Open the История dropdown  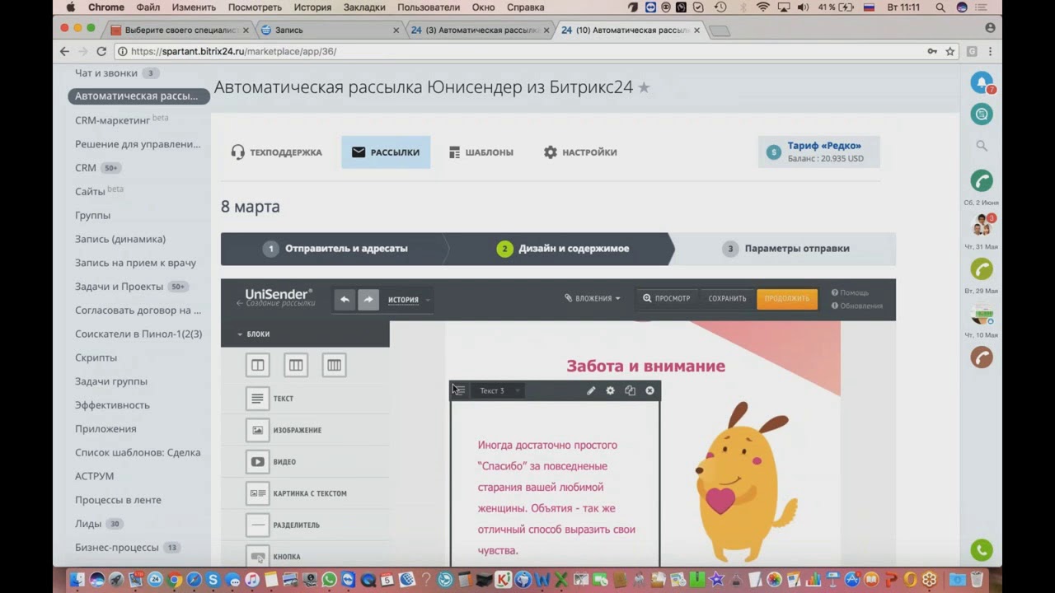point(409,300)
